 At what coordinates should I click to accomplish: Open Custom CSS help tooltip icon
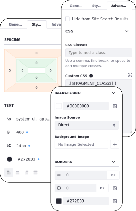pyautogui.click(x=91, y=76)
